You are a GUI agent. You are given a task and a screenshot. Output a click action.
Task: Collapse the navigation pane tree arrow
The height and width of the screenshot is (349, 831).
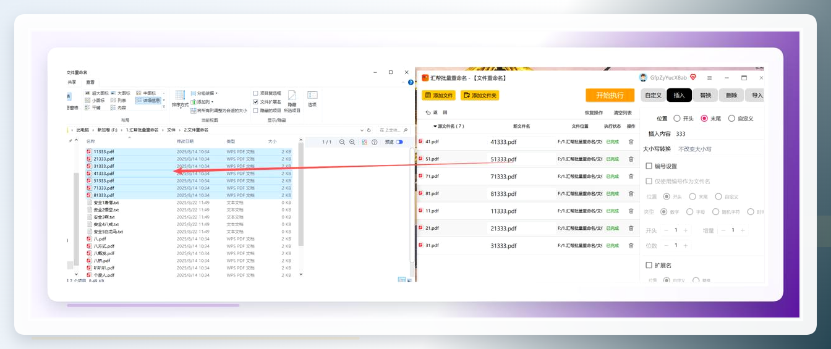click(77, 141)
